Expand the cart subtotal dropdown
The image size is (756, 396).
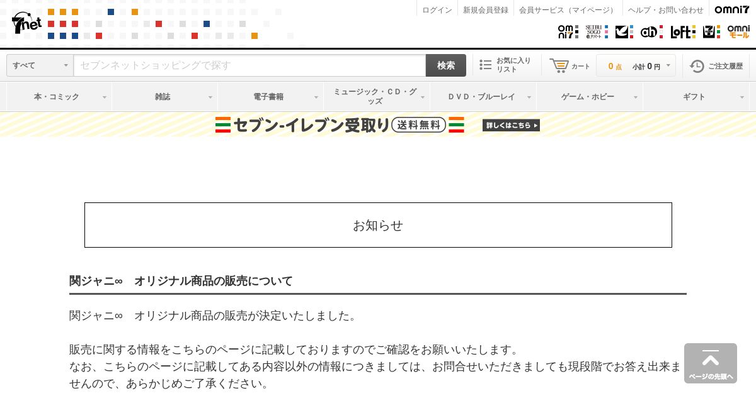[668, 65]
